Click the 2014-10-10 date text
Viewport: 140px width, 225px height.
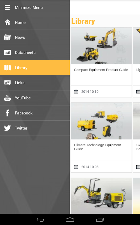pyautogui.click(x=90, y=92)
